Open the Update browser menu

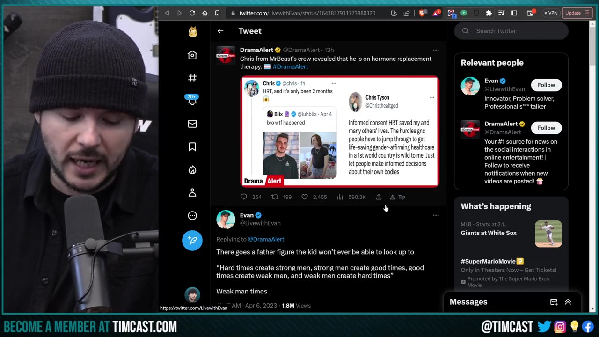pyautogui.click(x=578, y=13)
